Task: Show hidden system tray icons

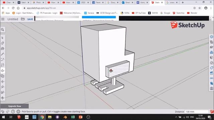Action: click(x=176, y=117)
